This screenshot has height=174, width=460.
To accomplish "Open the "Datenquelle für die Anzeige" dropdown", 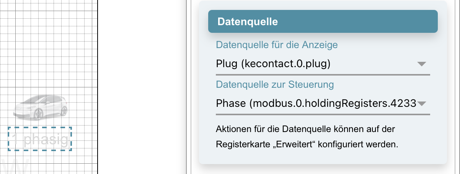I will [323, 64].
